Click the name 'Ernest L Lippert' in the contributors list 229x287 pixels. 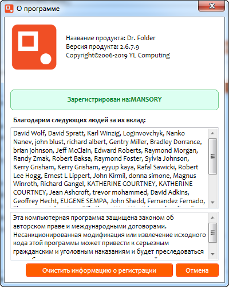(67, 176)
